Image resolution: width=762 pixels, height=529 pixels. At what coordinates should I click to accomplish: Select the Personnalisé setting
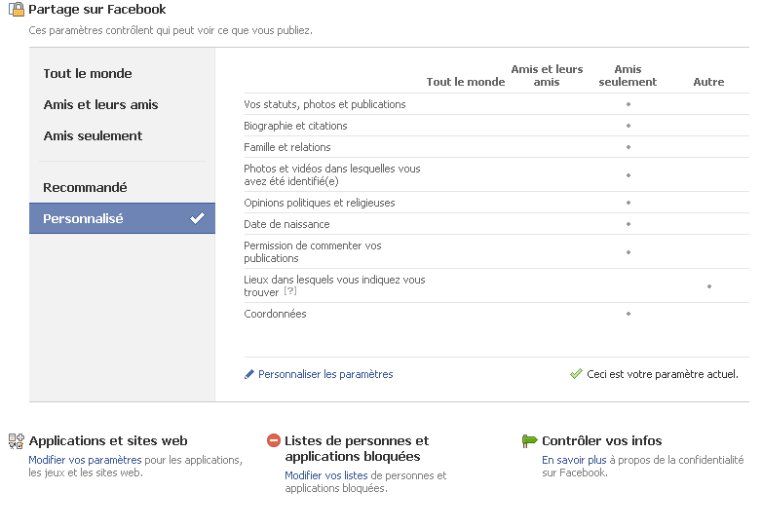(x=122, y=218)
